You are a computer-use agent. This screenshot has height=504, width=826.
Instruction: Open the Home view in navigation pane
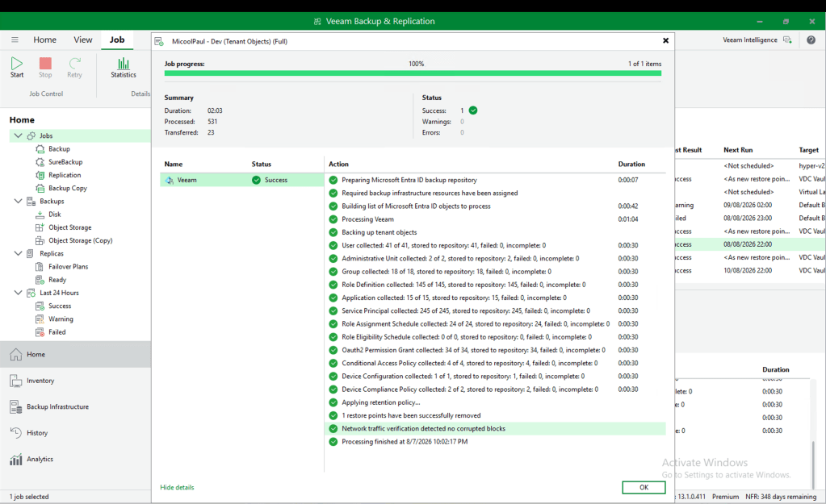pyautogui.click(x=75, y=354)
